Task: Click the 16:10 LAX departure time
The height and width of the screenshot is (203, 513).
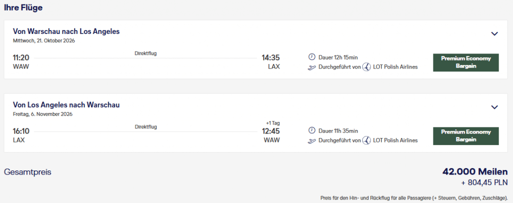Action: (21, 131)
